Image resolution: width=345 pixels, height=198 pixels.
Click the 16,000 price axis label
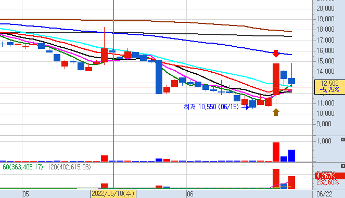[x=325, y=50]
